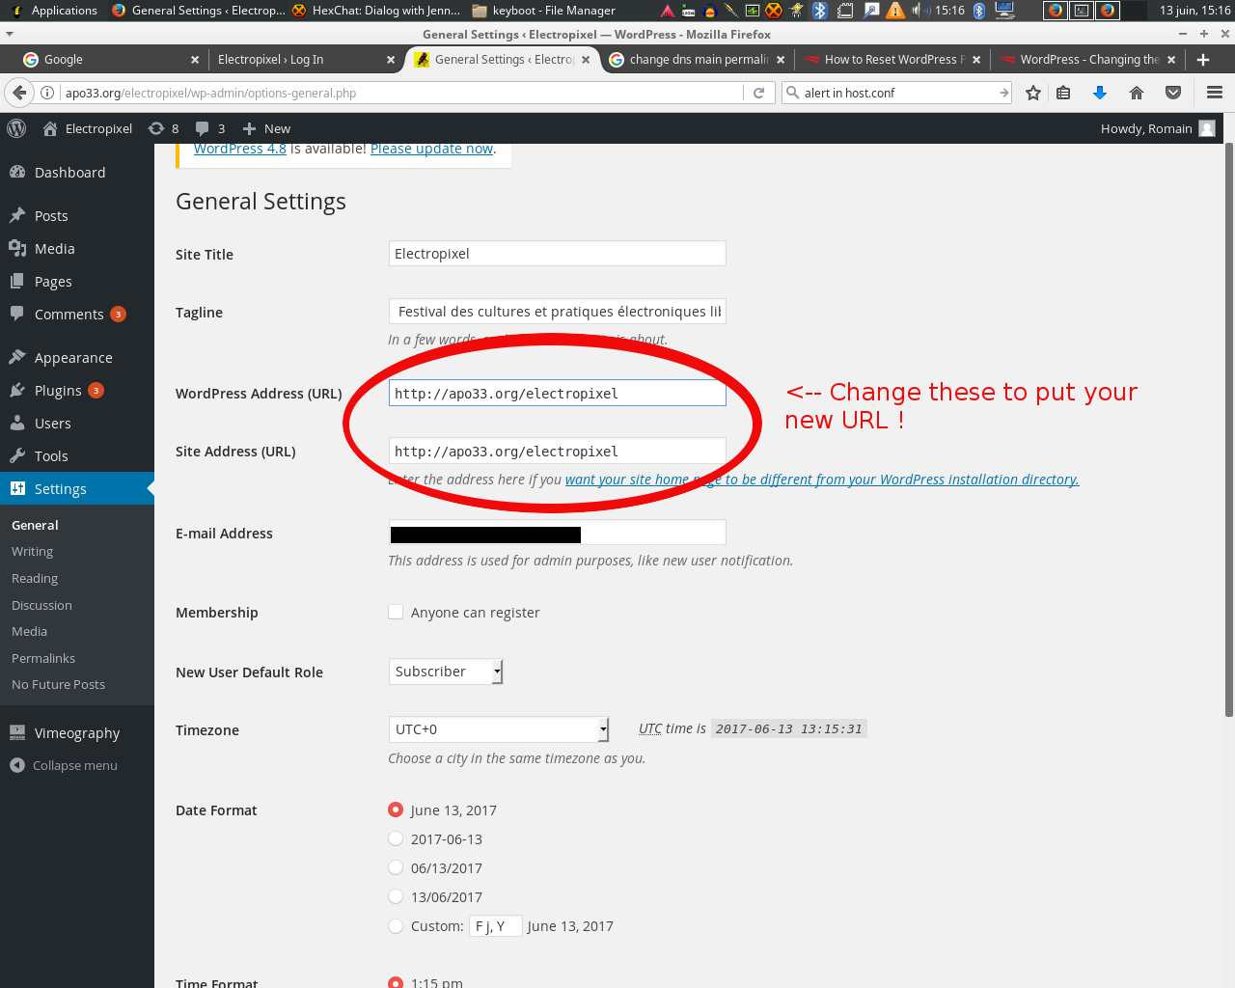Open the Firefox downloads arrow icon
1235x988 pixels.
(1099, 93)
